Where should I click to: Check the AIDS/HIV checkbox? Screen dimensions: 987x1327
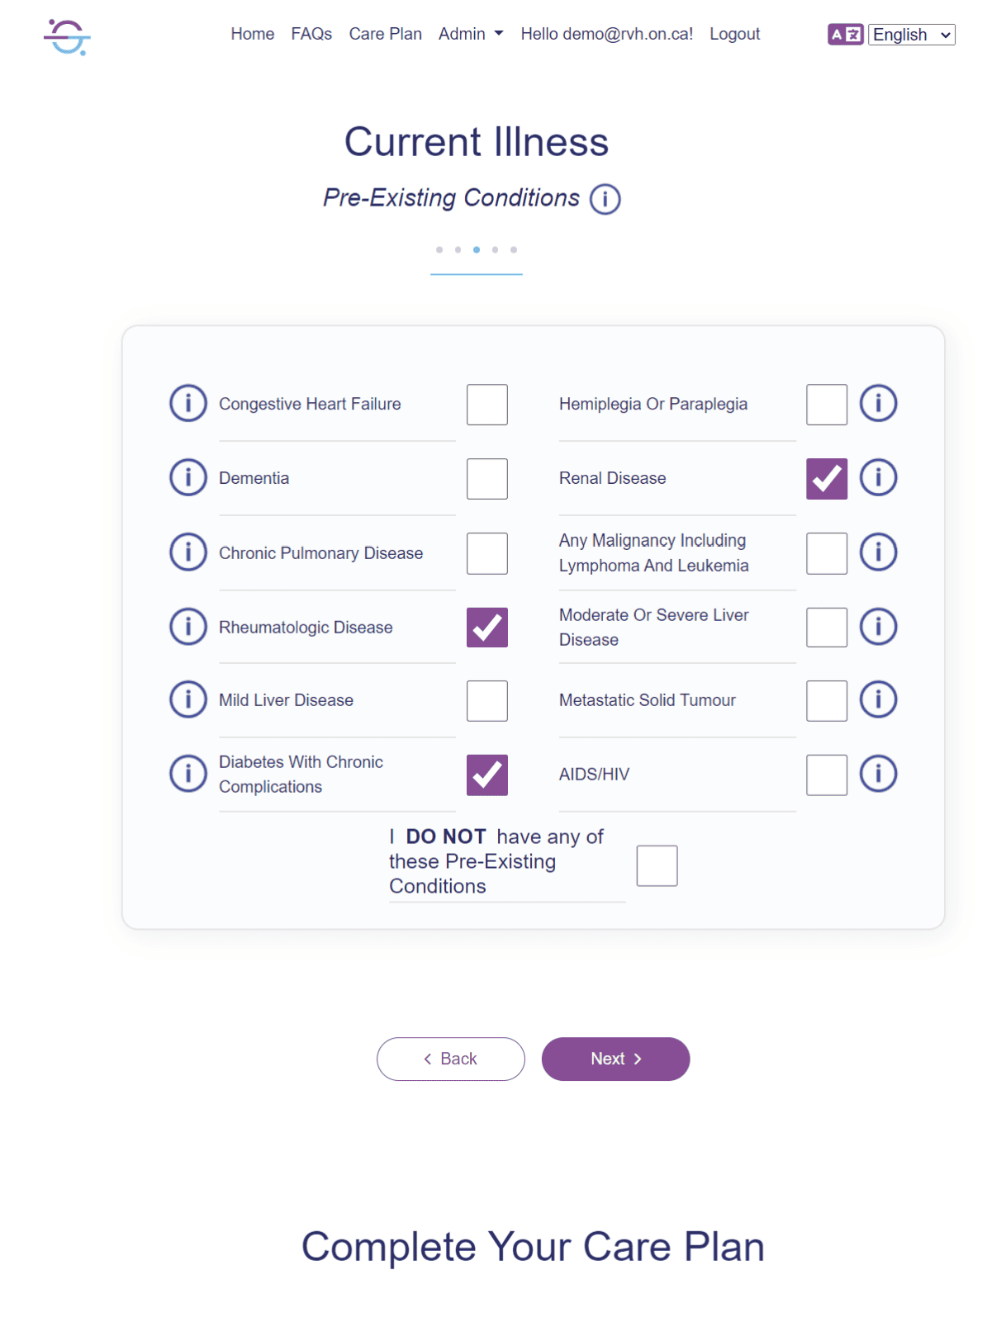tap(826, 775)
